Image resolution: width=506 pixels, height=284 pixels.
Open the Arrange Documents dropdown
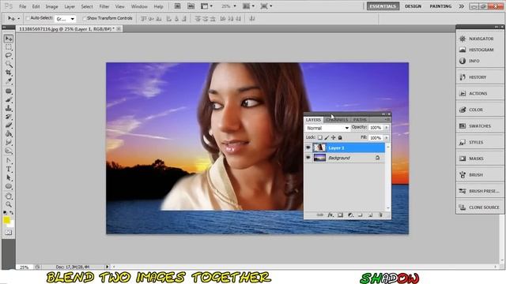248,6
